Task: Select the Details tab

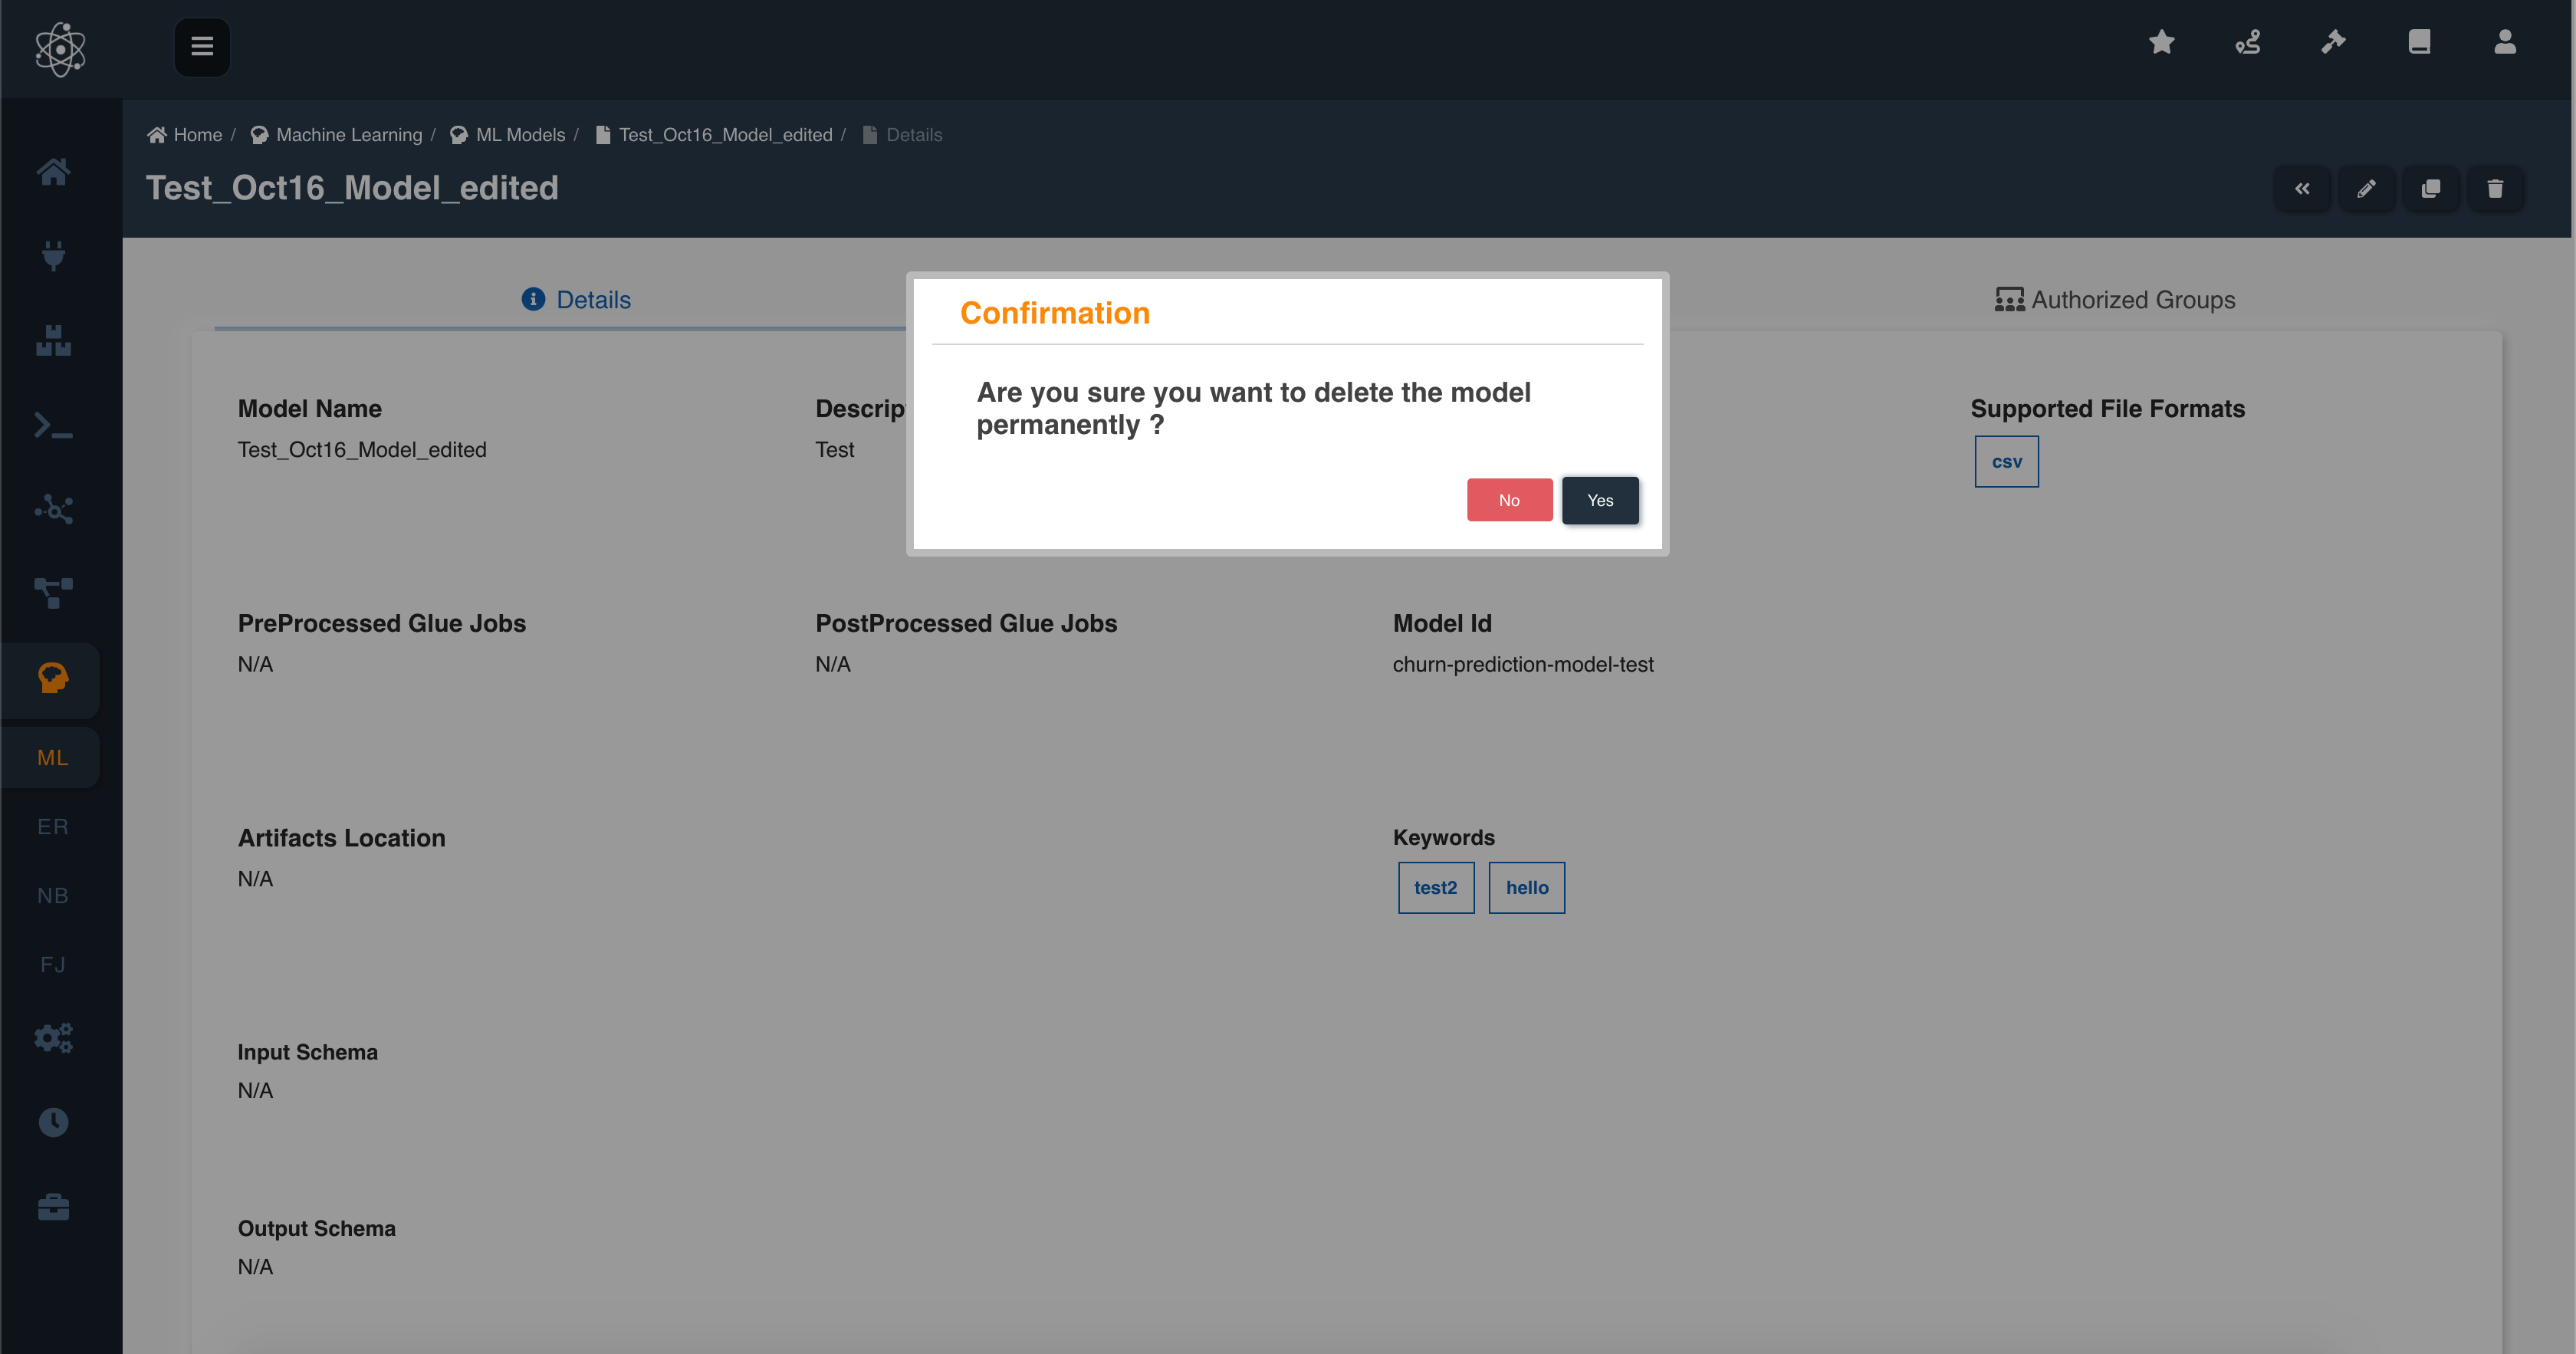Action: click(x=575, y=299)
